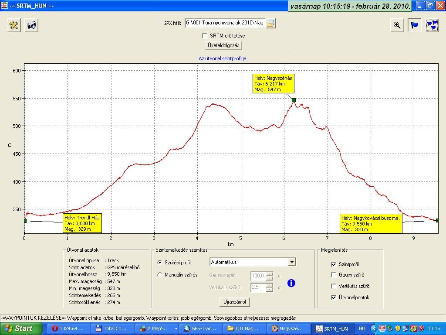Enable the Gauss szűrő checkbox

(334, 275)
